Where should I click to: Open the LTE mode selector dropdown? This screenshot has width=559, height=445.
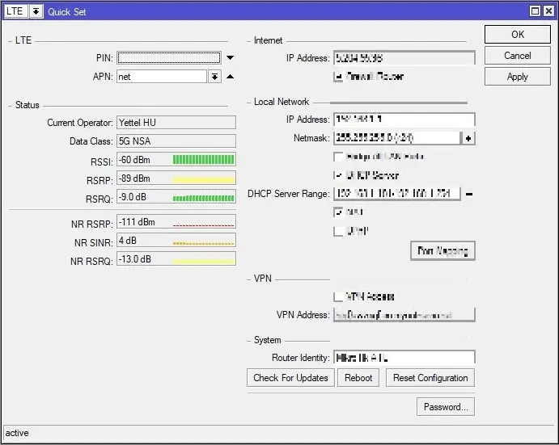coord(36,11)
